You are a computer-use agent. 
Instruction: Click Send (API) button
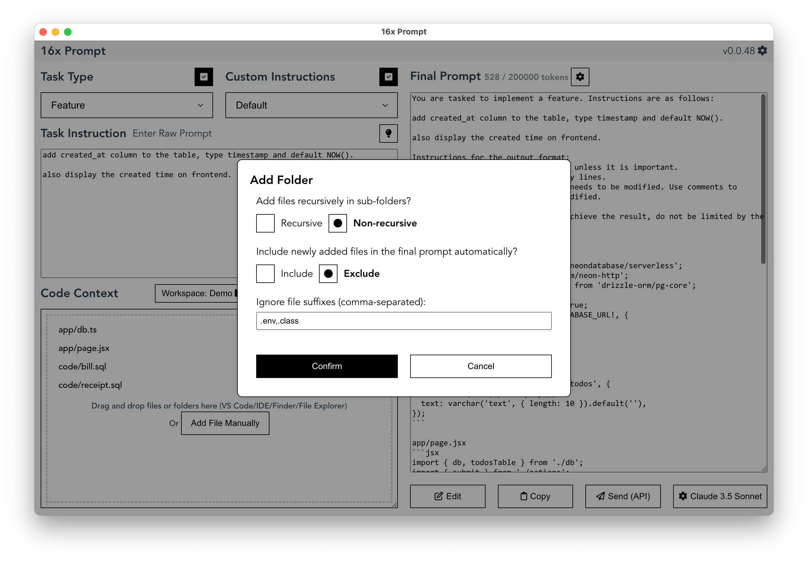(623, 496)
